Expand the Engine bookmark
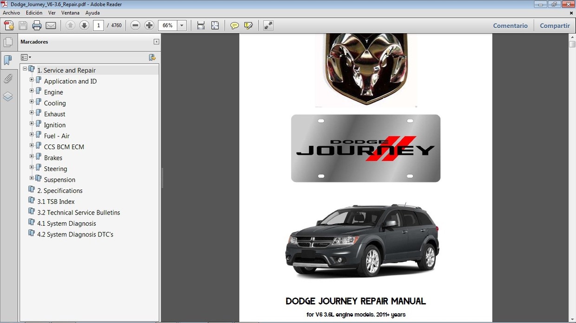 click(32, 91)
